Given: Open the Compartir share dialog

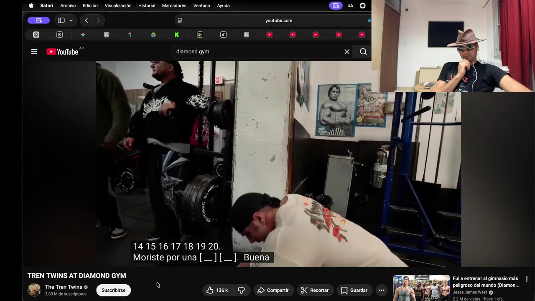Looking at the screenshot, I should [x=273, y=290].
